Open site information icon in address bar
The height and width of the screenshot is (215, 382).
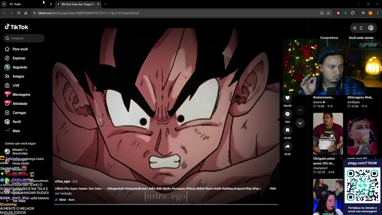[34, 13]
